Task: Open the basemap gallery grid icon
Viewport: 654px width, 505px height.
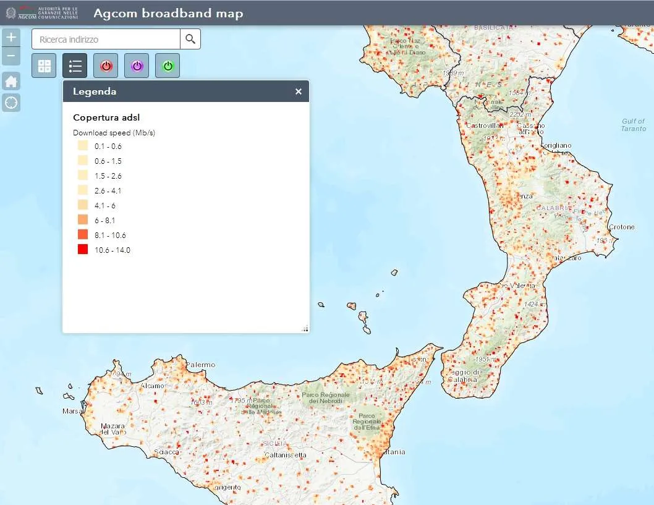Action: pyautogui.click(x=44, y=66)
